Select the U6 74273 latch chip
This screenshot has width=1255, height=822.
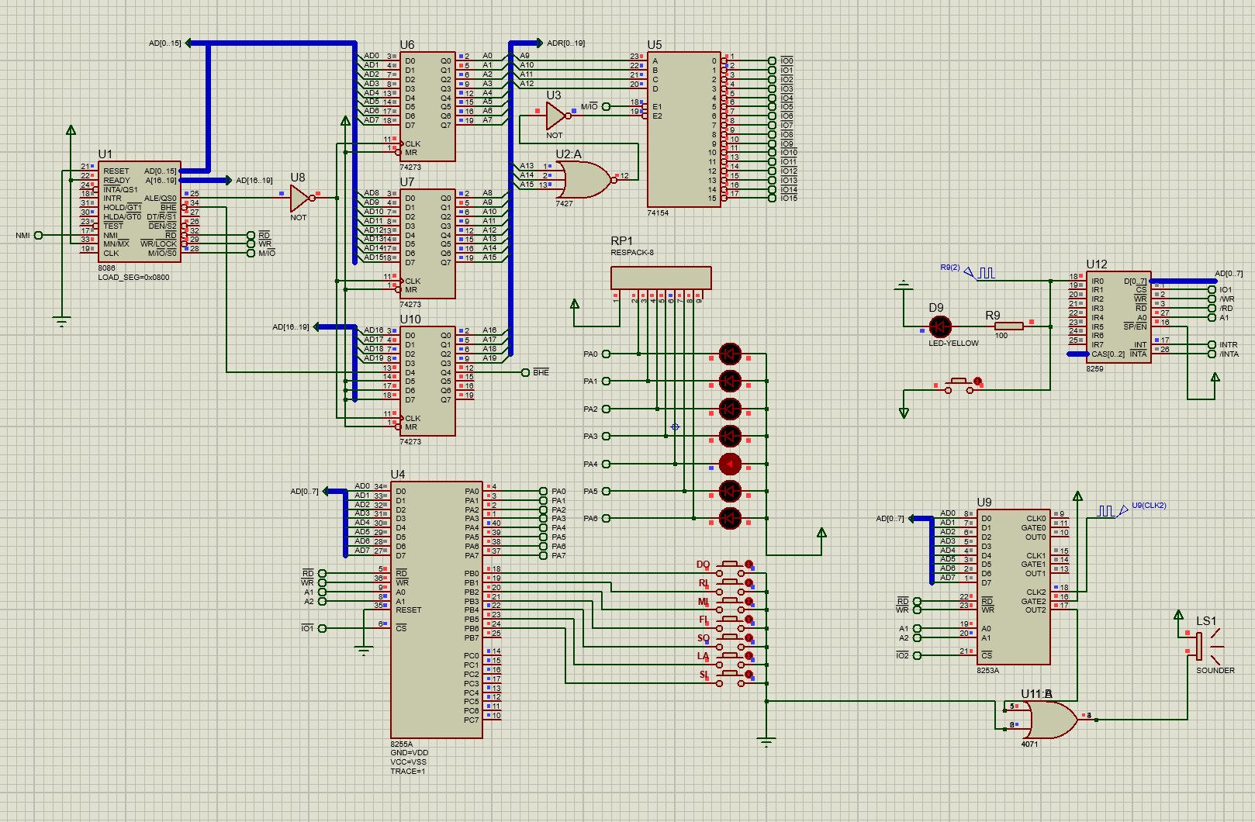(427, 106)
